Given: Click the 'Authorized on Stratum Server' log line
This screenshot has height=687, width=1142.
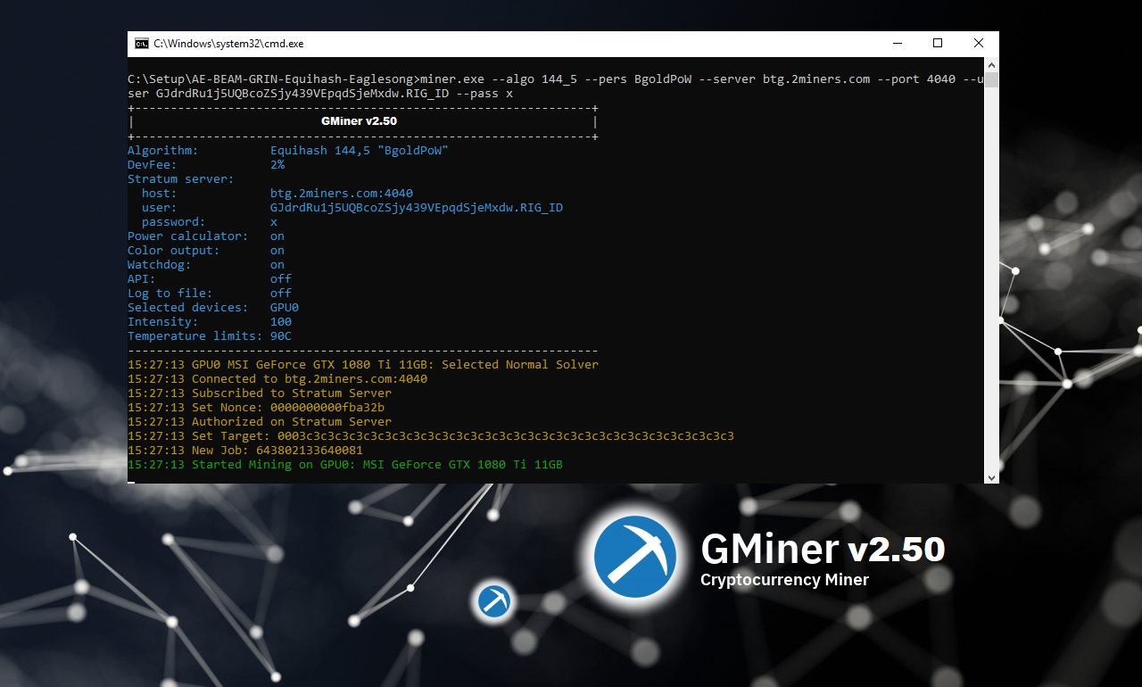Looking at the screenshot, I should 260,422.
